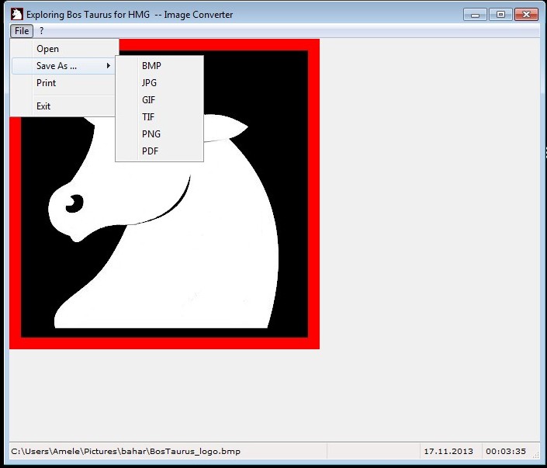Click the window title text
This screenshot has height=468, width=547.
tap(130, 15)
